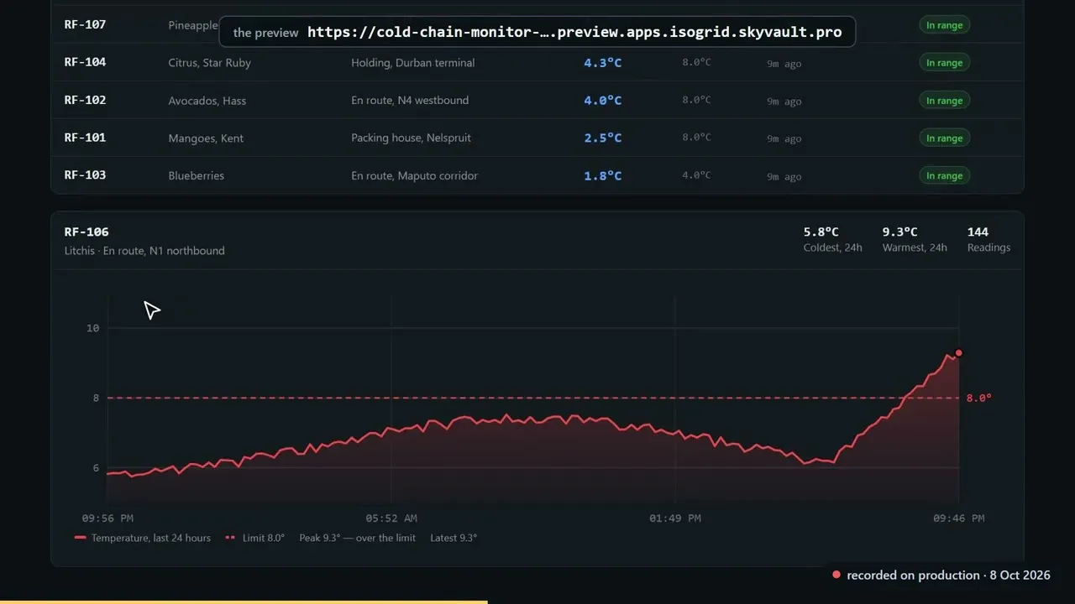Click the red 'recorded on production' indicator dot

[836, 575]
